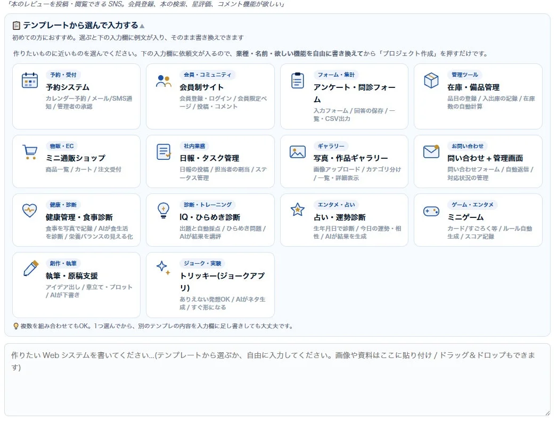The image size is (557, 422).
Task: Click the 診断・トレーニング category tag
Action: click(x=208, y=205)
